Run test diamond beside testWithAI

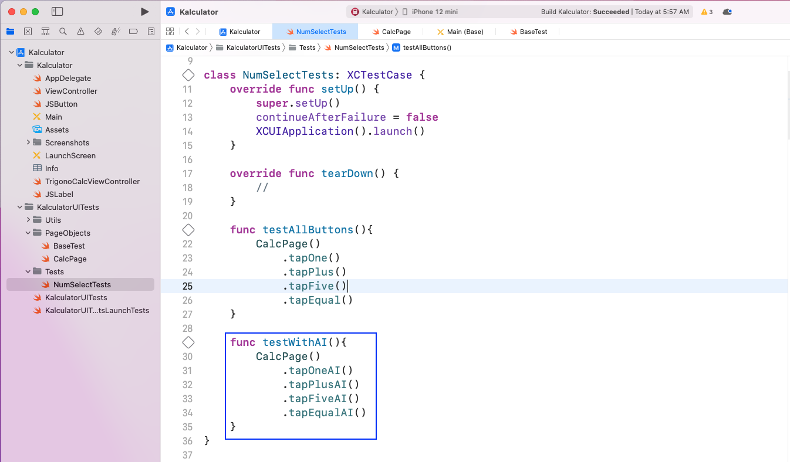click(188, 342)
